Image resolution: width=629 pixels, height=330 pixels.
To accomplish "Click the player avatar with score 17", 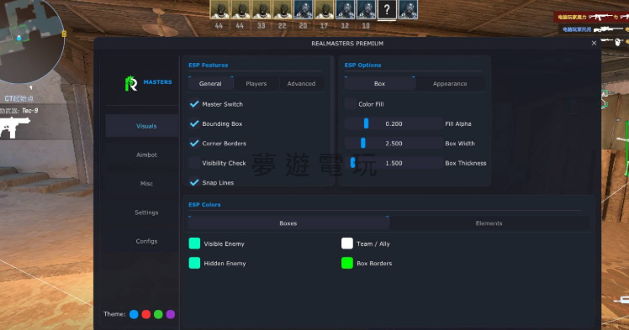I will 324,9.
